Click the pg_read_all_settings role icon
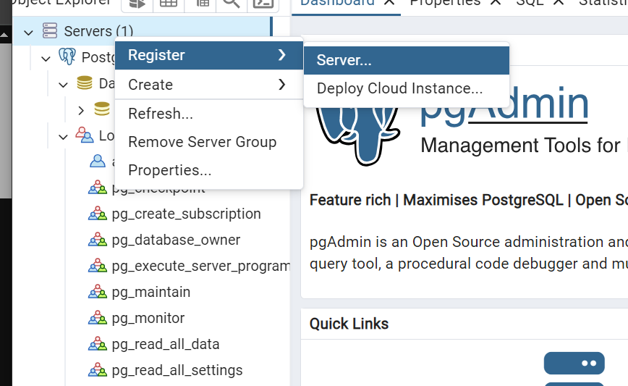 (x=98, y=370)
